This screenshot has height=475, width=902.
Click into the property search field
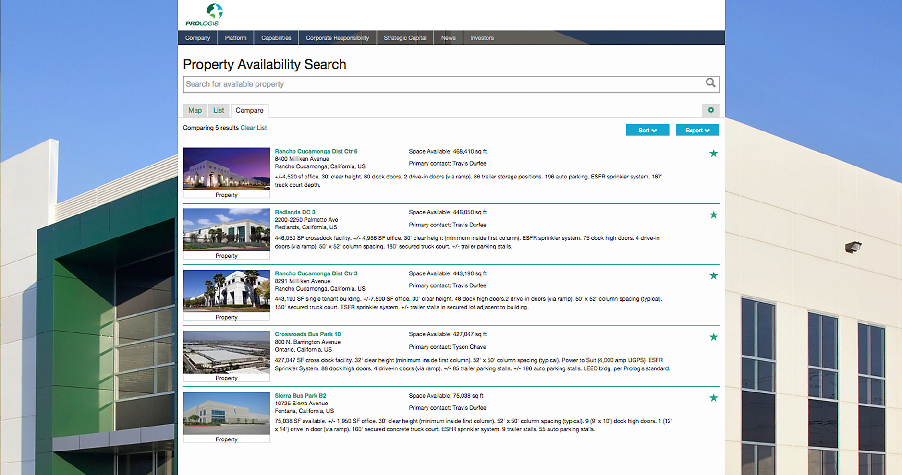click(x=442, y=84)
